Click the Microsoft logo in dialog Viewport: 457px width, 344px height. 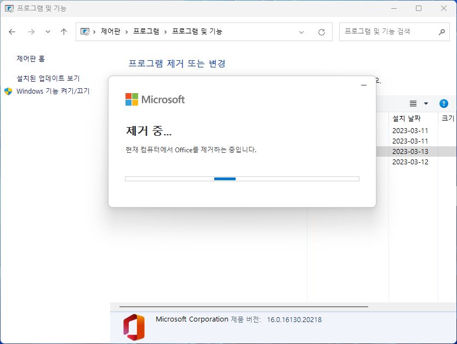click(x=155, y=99)
